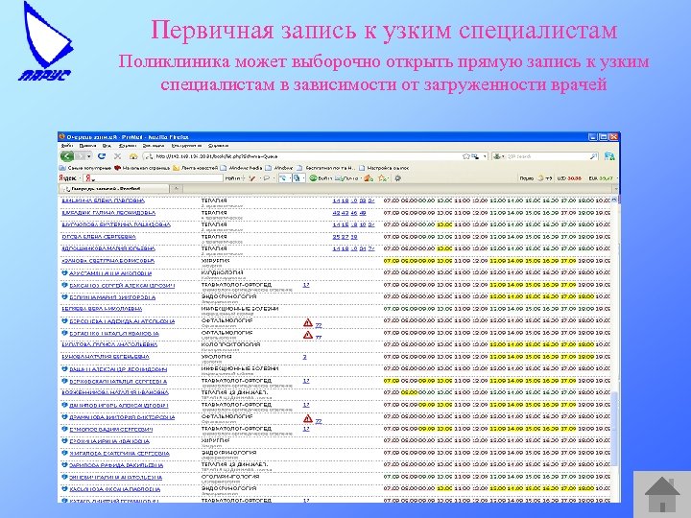Open the Вид menu
Viewport: 691px width, 518px height.
click(x=107, y=146)
